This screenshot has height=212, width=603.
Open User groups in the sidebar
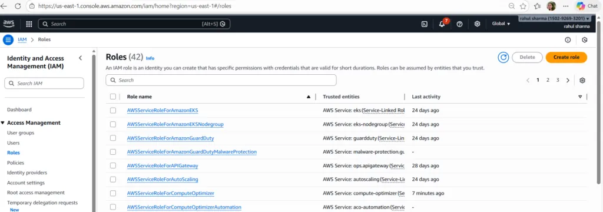(21, 132)
